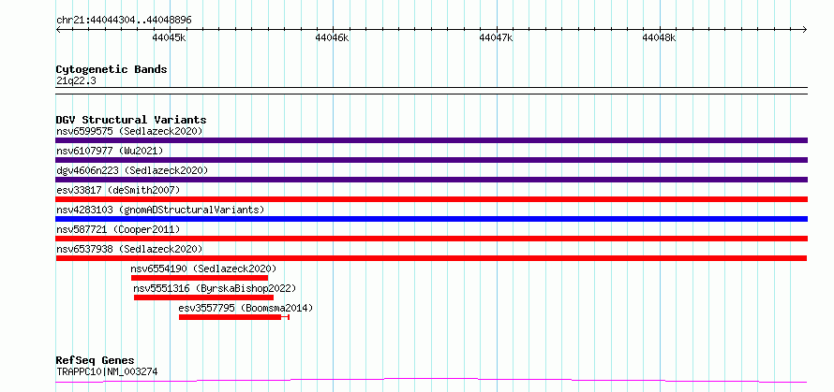
Task: Click the DGV Structural Variants track title
Action: 131,120
